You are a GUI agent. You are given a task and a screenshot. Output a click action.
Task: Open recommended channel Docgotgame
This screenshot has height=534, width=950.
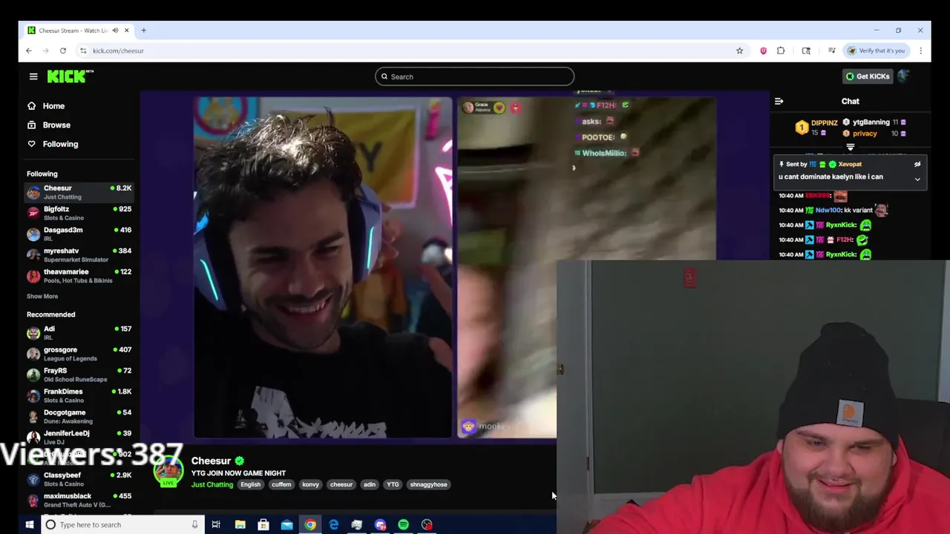point(79,416)
